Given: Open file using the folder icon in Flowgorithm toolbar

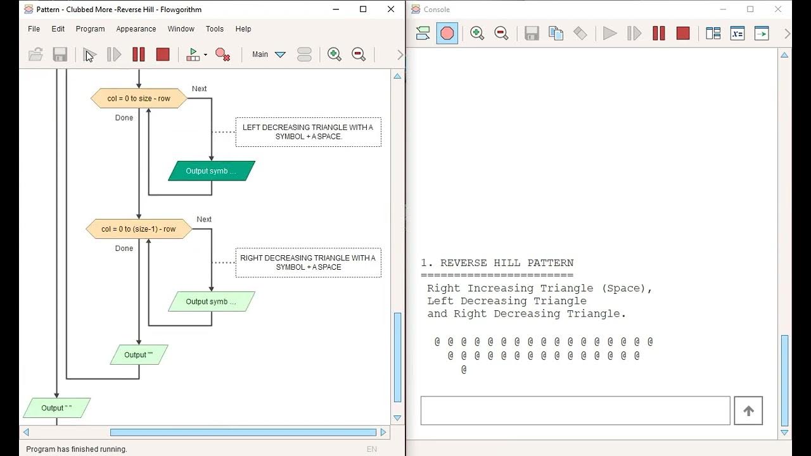Looking at the screenshot, I should click(x=36, y=54).
